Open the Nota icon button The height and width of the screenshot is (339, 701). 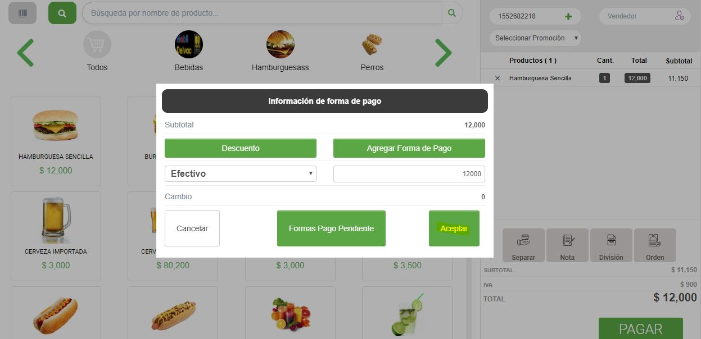pos(567,245)
